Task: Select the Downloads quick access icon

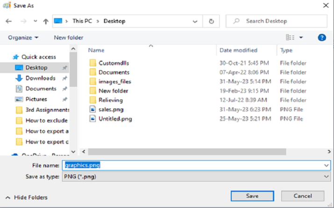Action: 19,78
